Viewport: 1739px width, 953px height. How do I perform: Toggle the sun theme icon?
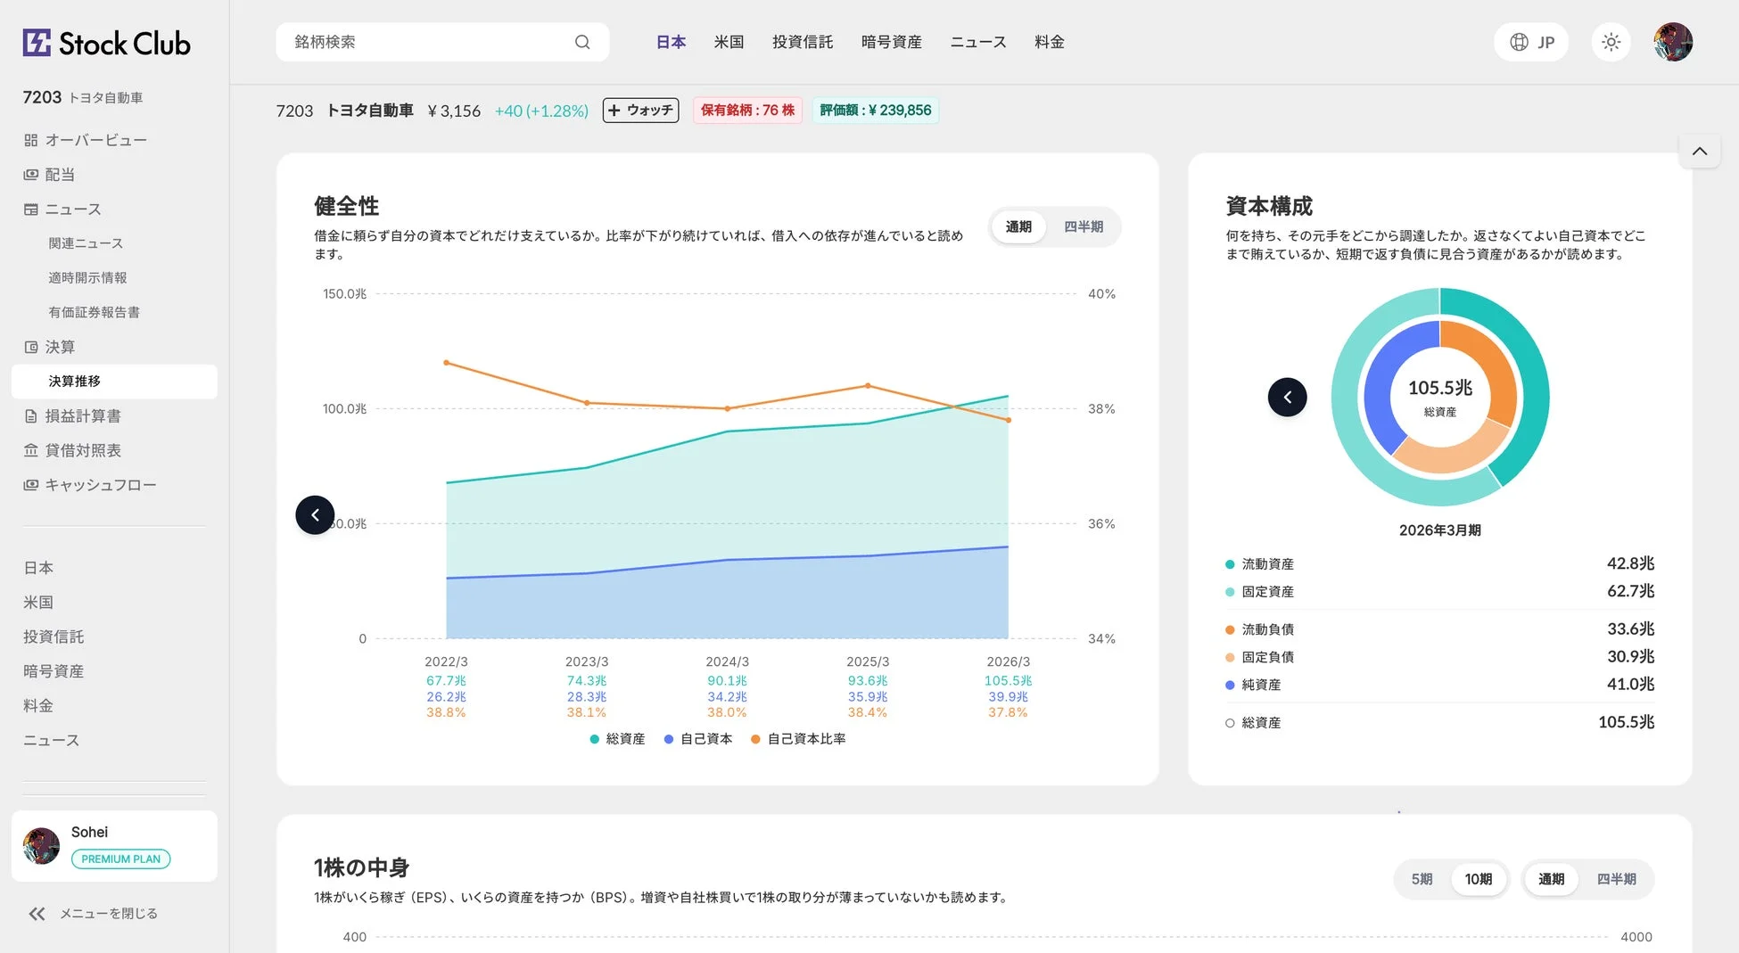point(1611,42)
